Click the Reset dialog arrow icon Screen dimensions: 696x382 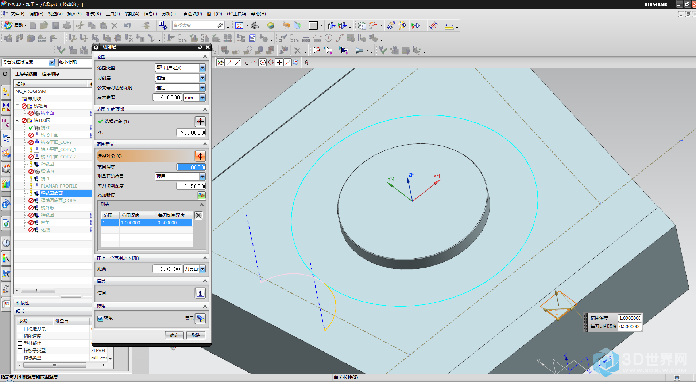(x=200, y=47)
